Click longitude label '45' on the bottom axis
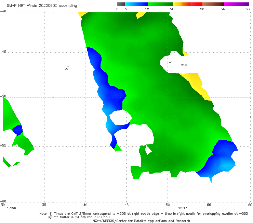The width and height of the screenshot is (253, 223). coord(126,205)
